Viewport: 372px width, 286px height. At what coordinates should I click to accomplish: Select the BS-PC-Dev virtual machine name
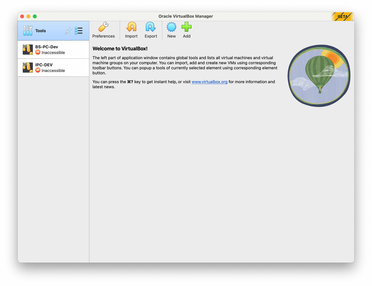pyautogui.click(x=46, y=47)
